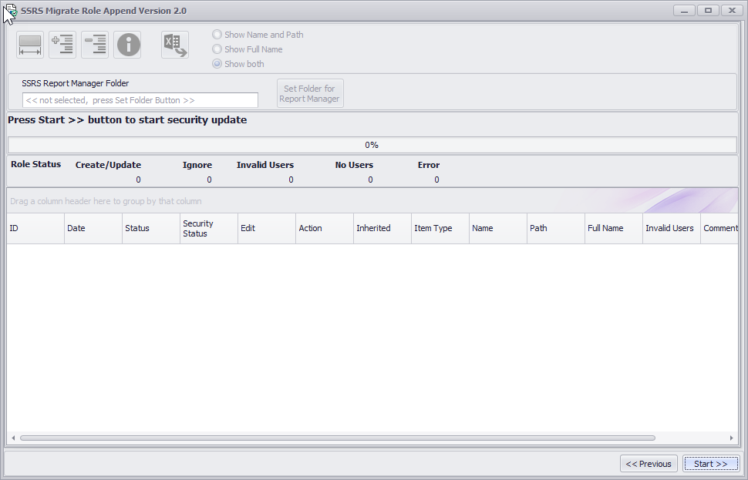
Task: Click the expand all rows icon
Action: [x=62, y=45]
